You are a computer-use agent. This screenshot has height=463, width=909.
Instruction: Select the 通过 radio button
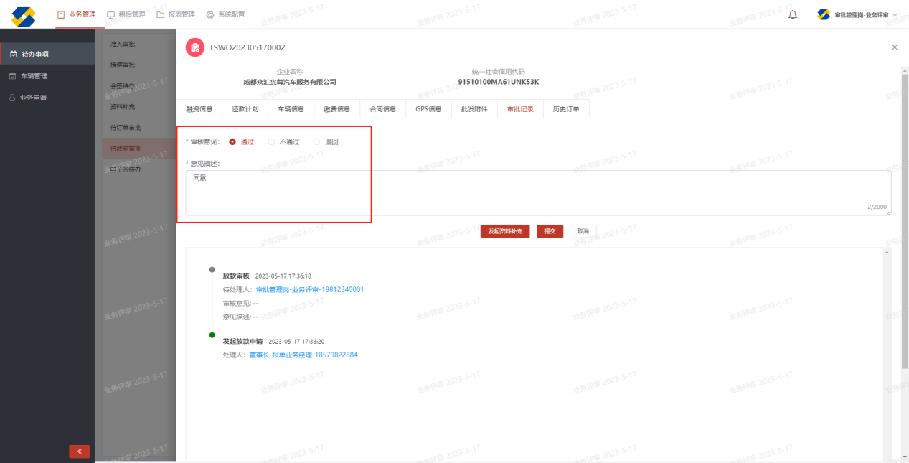(232, 142)
